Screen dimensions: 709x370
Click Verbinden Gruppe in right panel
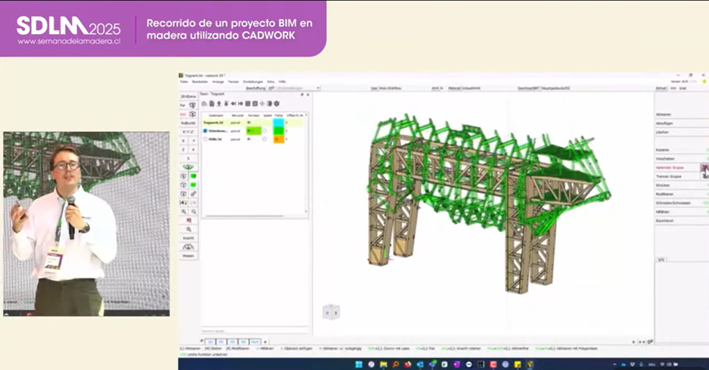tap(669, 168)
